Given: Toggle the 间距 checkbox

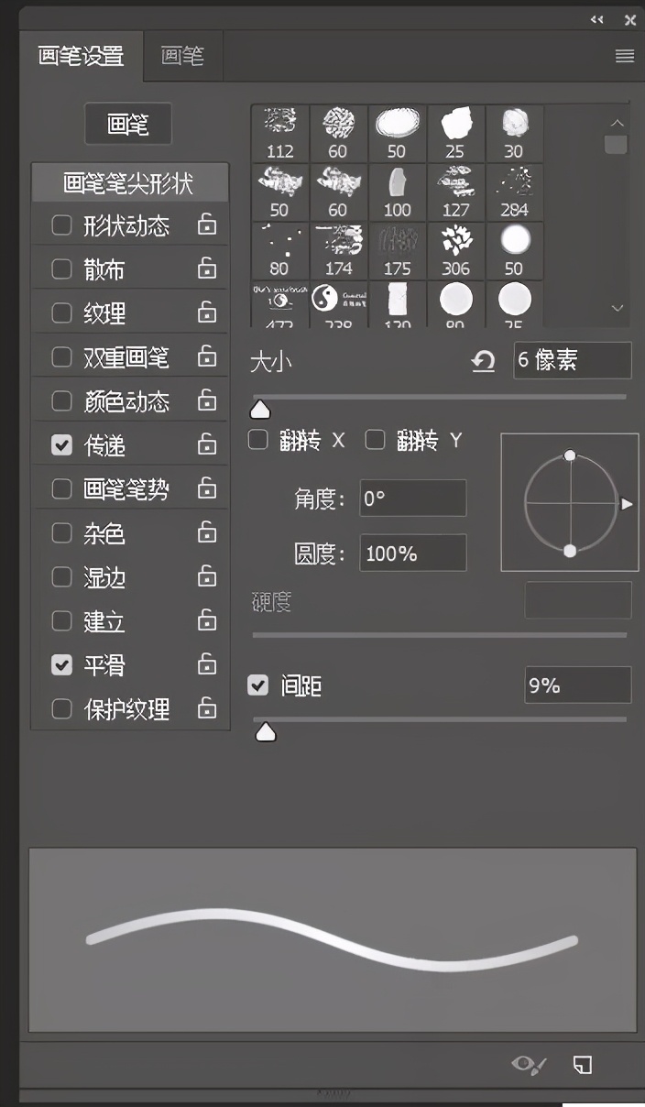Looking at the screenshot, I should click(258, 685).
